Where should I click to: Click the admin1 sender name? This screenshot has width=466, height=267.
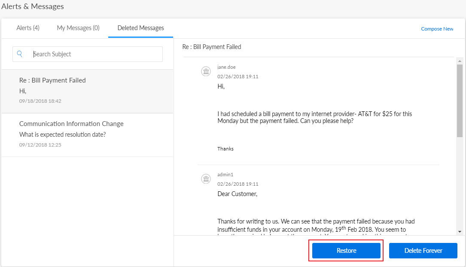pos(225,175)
